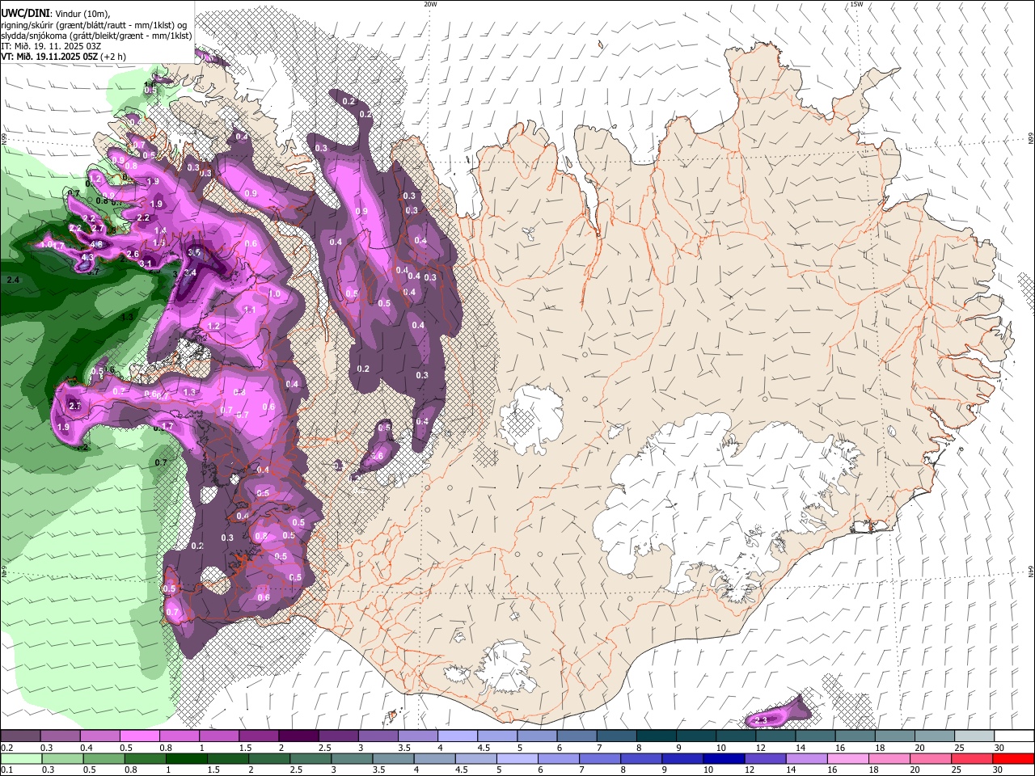1035x776 pixels.
Task: Click the 'VT: Mið. 19.11.2025 05Z' valid time
Action: tap(49, 57)
